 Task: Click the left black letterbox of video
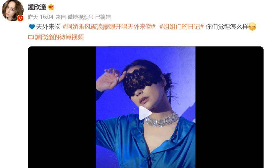pos(62,107)
